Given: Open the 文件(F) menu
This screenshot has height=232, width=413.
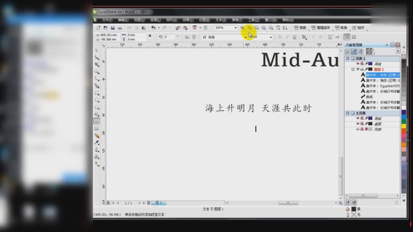Looking at the screenshot, I should 107,20.
